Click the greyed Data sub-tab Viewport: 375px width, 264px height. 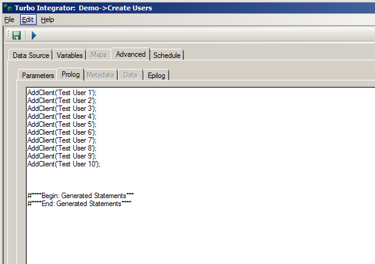click(x=130, y=75)
